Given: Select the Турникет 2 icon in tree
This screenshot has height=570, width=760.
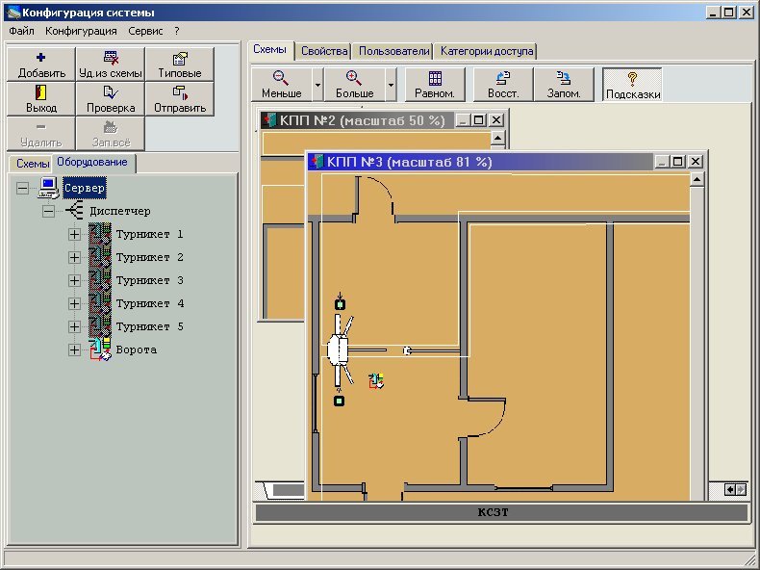Looking at the screenshot, I should point(100,258).
